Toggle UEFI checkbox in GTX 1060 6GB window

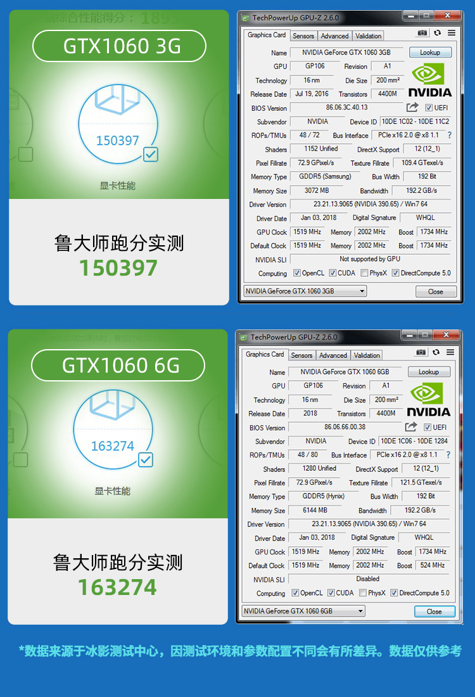pyautogui.click(x=427, y=427)
